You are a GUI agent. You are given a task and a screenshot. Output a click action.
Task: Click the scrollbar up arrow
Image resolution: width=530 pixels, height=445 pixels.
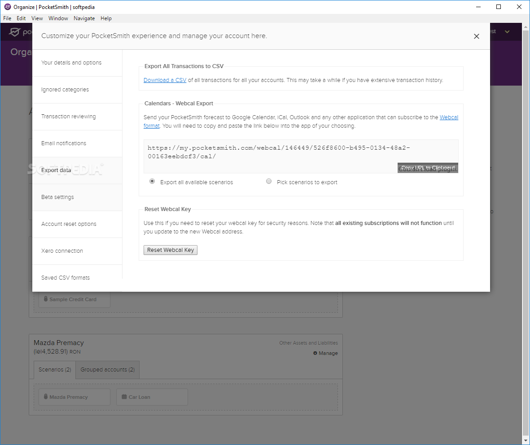(526, 26)
